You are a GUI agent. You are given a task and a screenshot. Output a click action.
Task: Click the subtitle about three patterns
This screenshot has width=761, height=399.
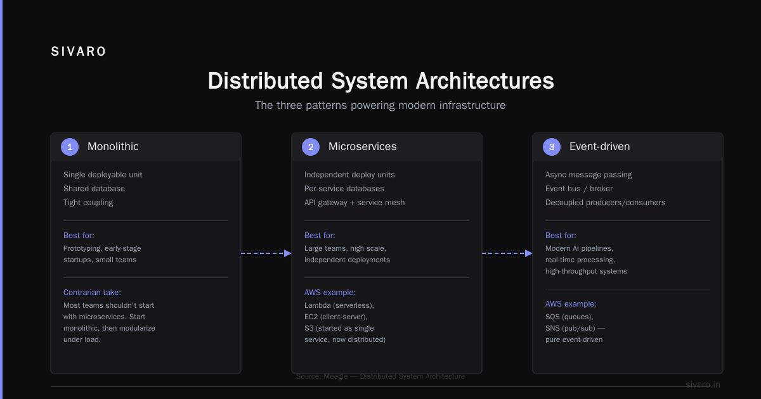tap(380, 105)
